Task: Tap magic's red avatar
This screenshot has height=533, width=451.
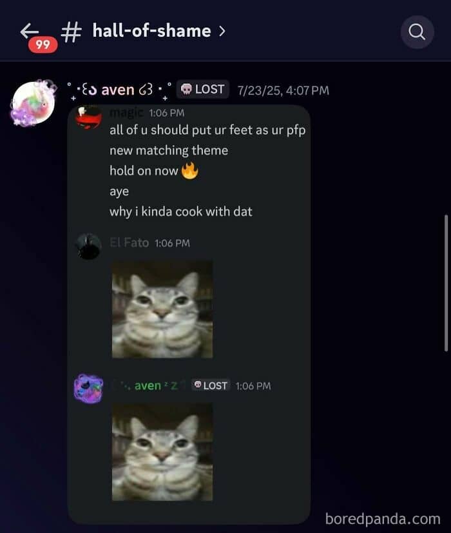Action: point(88,117)
